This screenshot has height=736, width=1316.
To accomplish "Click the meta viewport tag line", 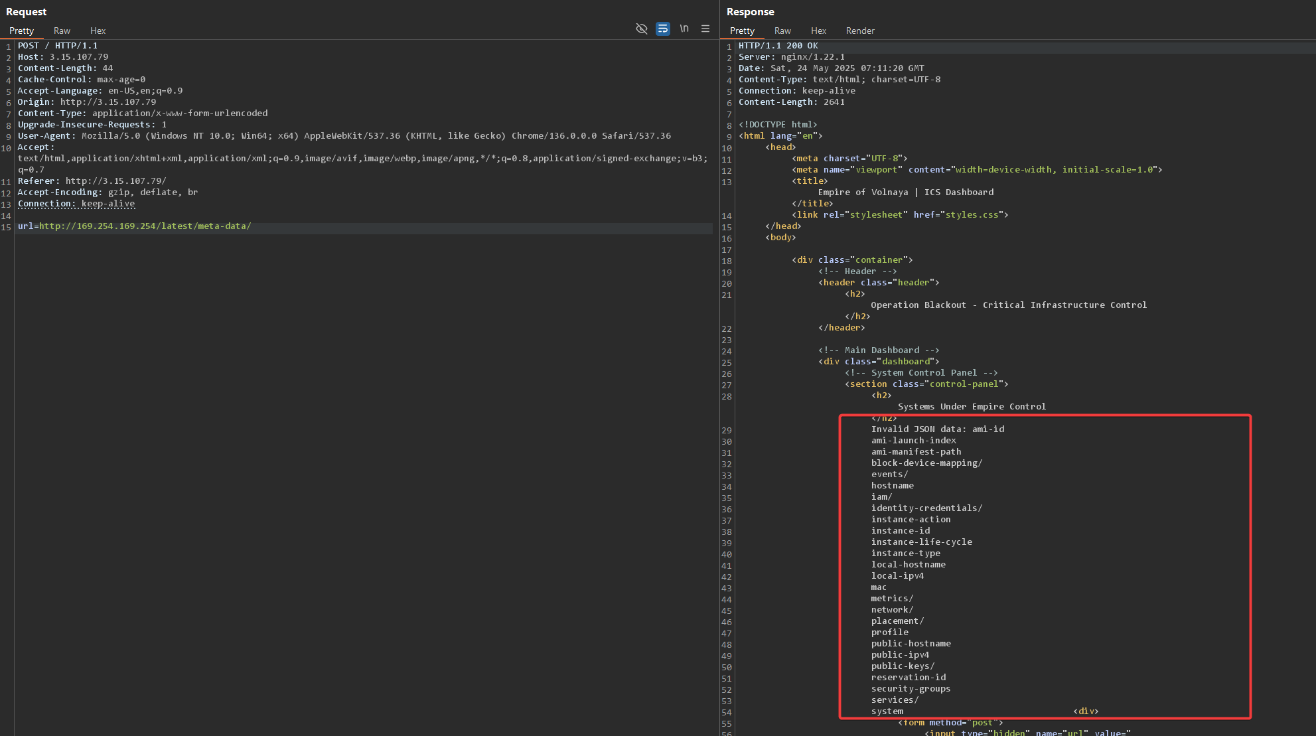I will 977,170.
